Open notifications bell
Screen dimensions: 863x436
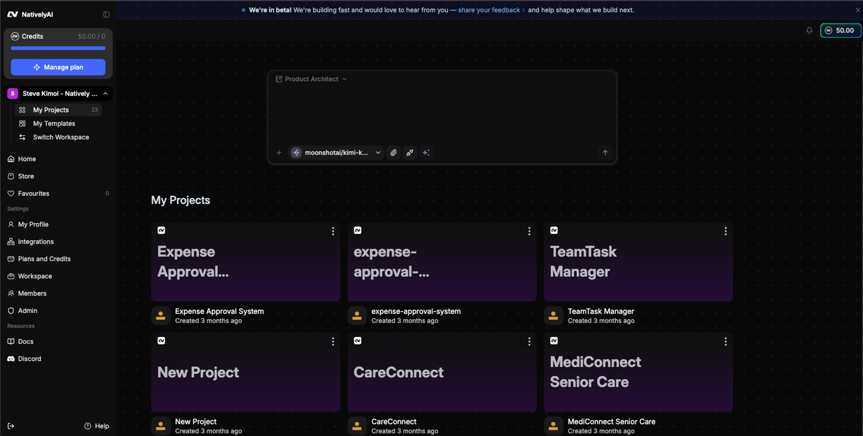(809, 30)
